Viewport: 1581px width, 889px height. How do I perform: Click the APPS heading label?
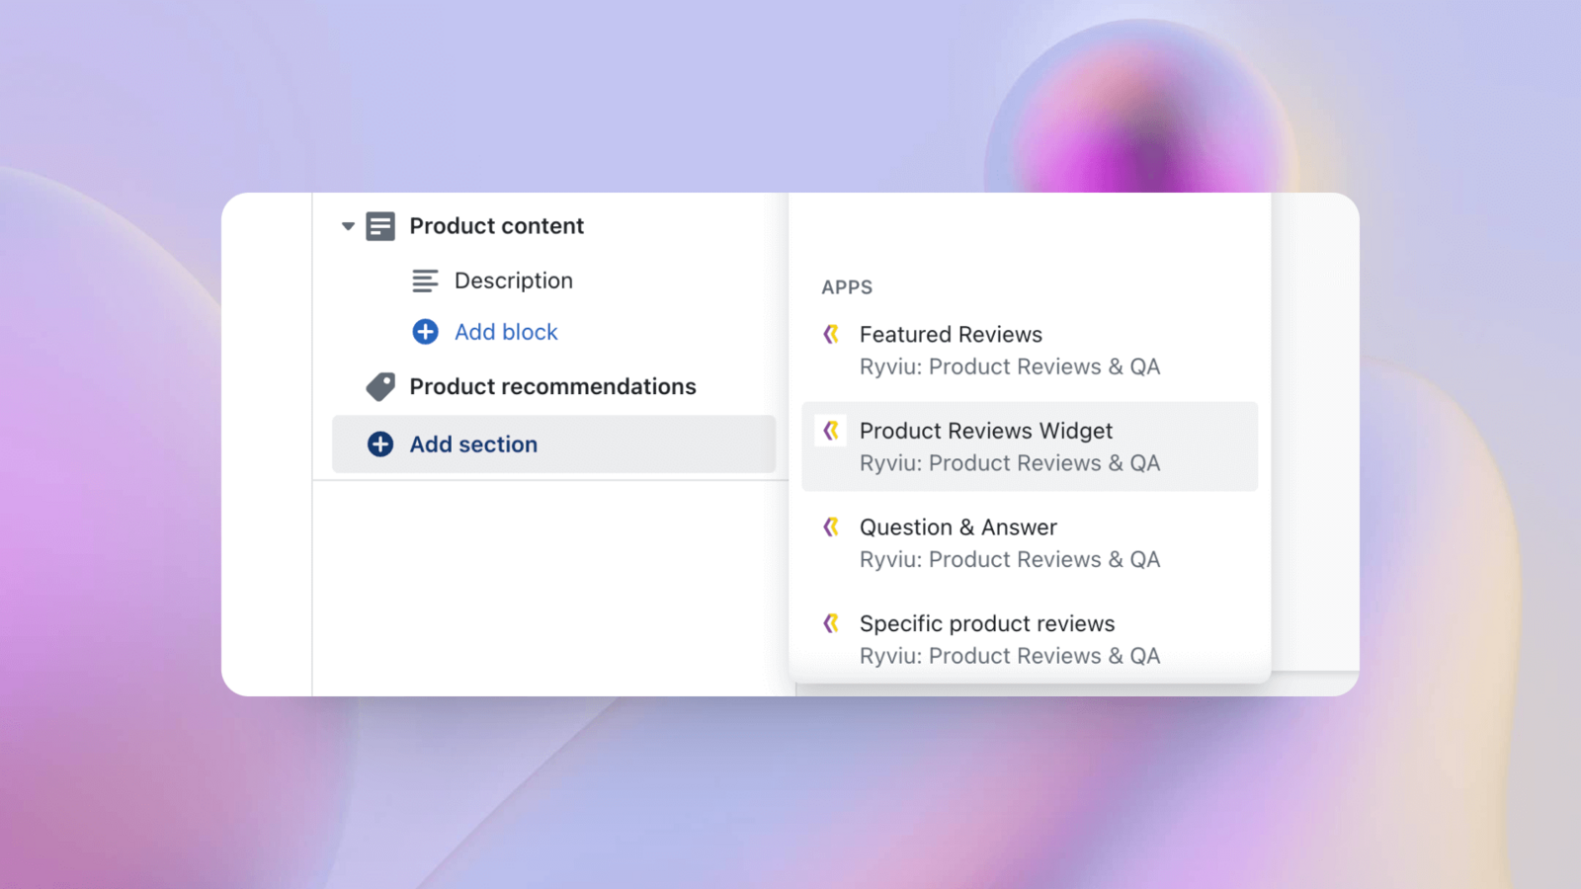(847, 287)
